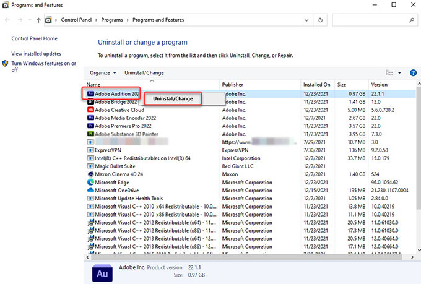
Task: Click the ExpressVPN row icon
Action: [90, 150]
